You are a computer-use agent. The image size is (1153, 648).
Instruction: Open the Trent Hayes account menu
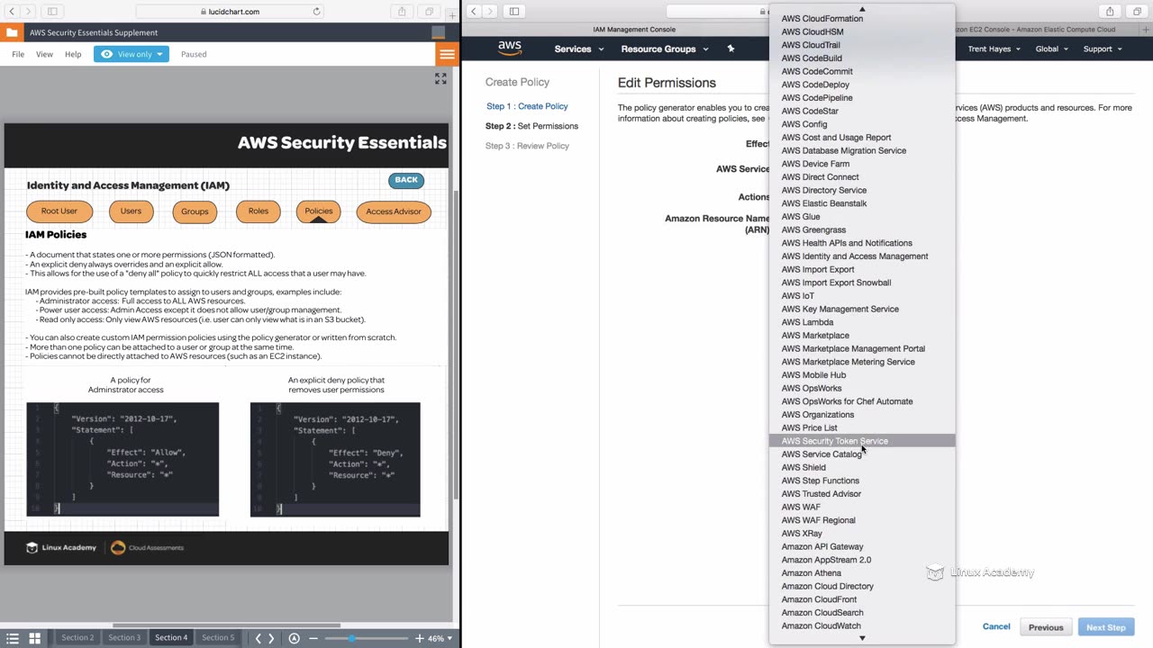point(994,49)
